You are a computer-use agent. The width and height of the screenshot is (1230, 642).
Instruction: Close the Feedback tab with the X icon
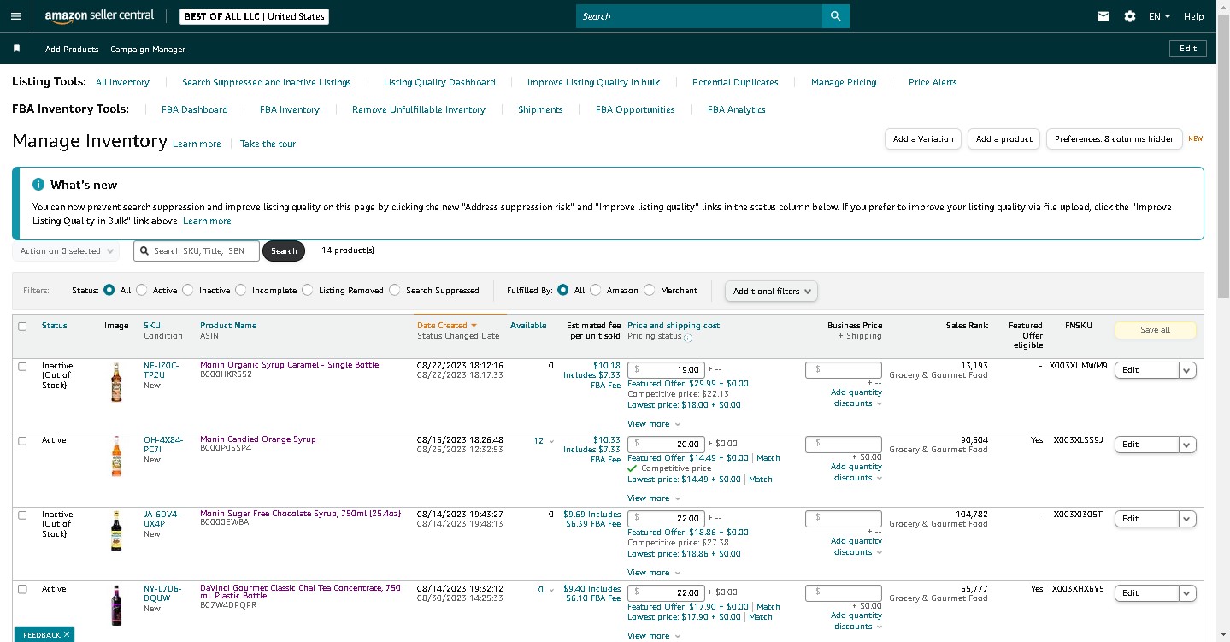[x=67, y=634]
